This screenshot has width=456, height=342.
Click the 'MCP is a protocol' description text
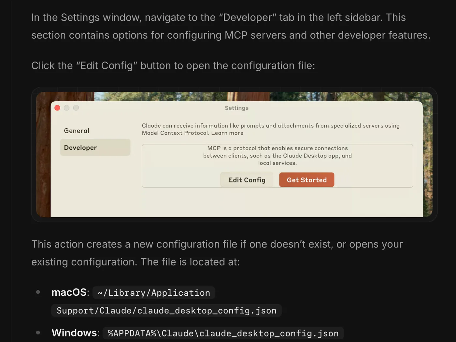click(278, 156)
